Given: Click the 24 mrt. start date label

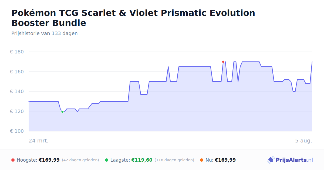Looking at the screenshot, I should [x=39, y=141].
